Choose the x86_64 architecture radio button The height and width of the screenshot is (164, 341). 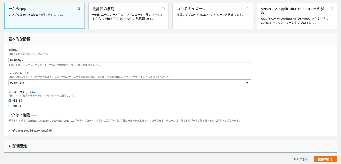9,101
